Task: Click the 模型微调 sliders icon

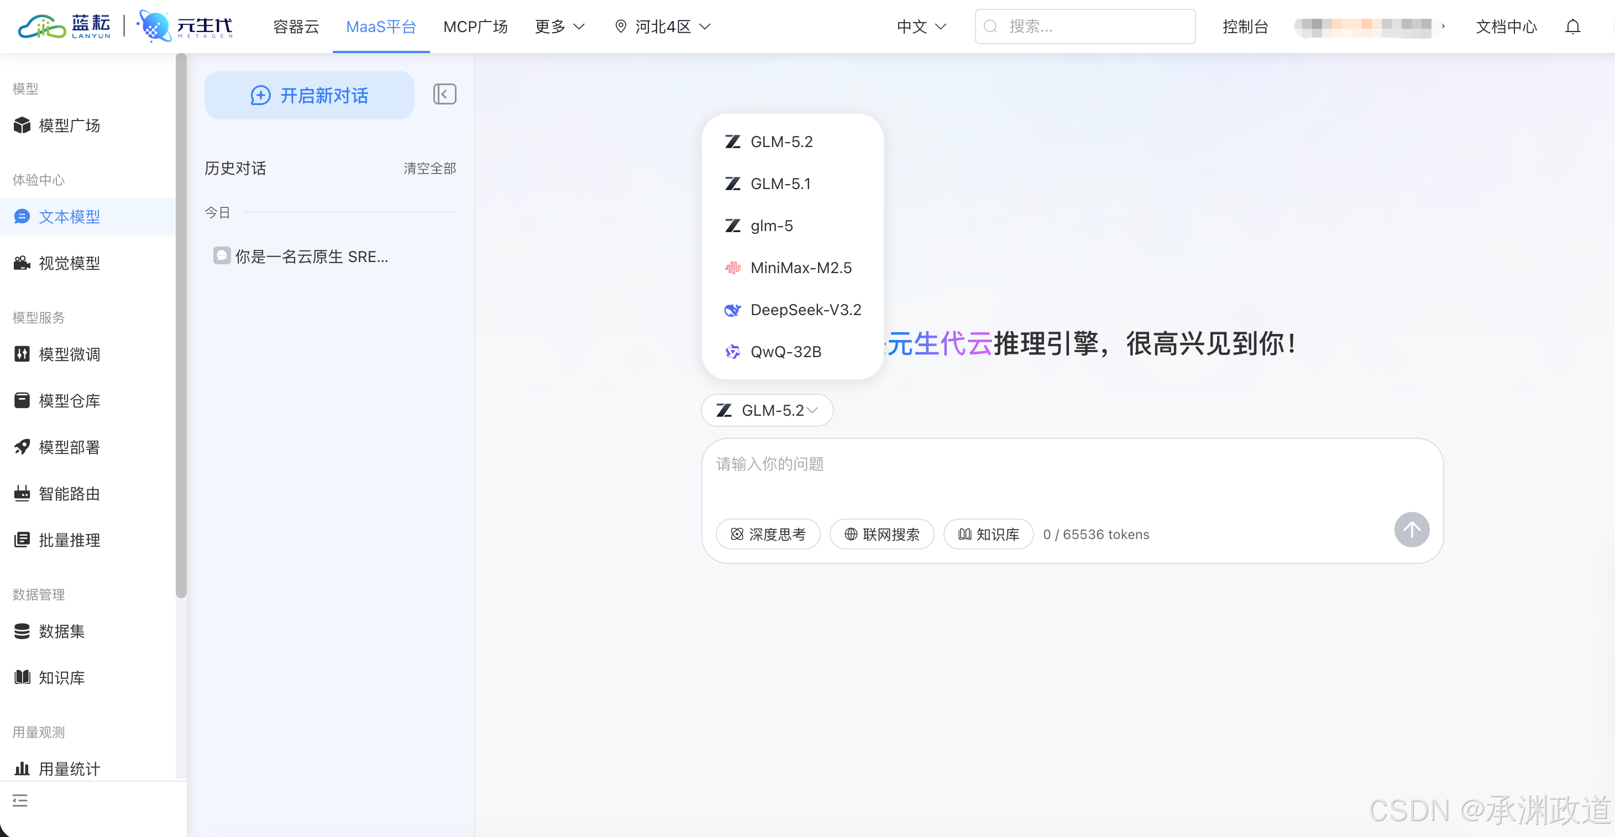Action: [x=22, y=354]
